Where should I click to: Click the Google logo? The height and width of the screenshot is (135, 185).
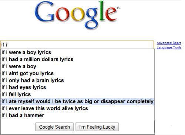click(77, 15)
